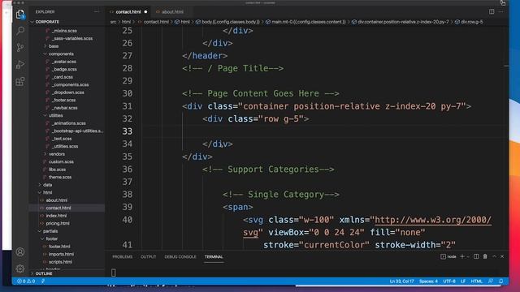Open Run and Debug view
The height and width of the screenshot is (292, 520).
(20, 64)
